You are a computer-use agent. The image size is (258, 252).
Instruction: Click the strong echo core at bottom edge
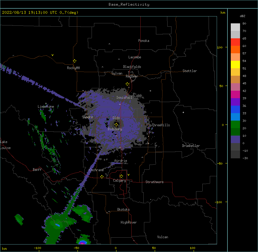coord(83,242)
